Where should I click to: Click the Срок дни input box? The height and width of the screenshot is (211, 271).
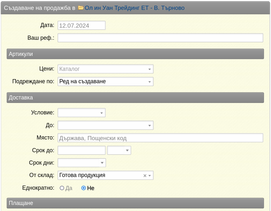[78, 163]
